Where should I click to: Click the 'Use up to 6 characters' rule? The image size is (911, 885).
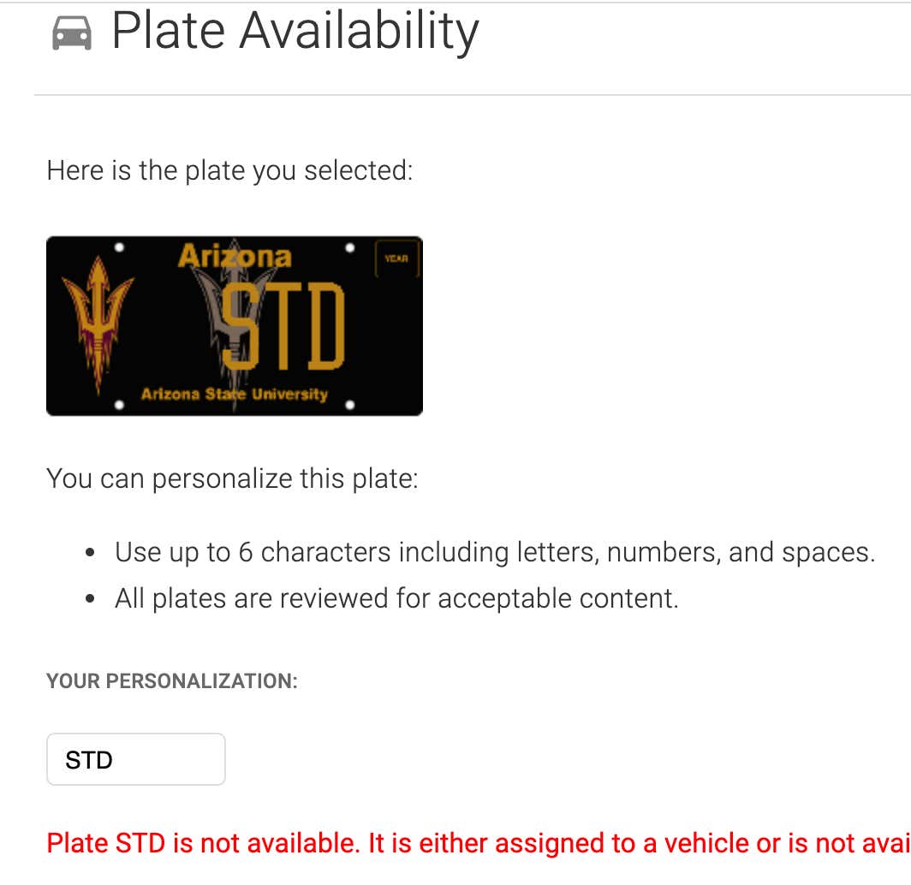tap(494, 552)
